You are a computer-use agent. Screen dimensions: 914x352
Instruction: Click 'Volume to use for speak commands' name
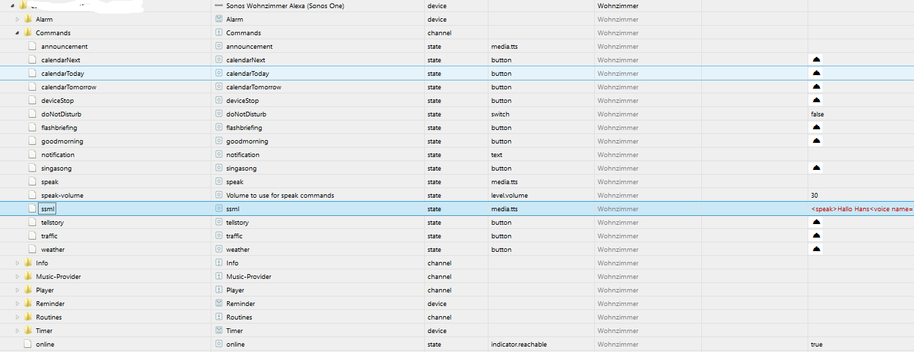click(280, 195)
